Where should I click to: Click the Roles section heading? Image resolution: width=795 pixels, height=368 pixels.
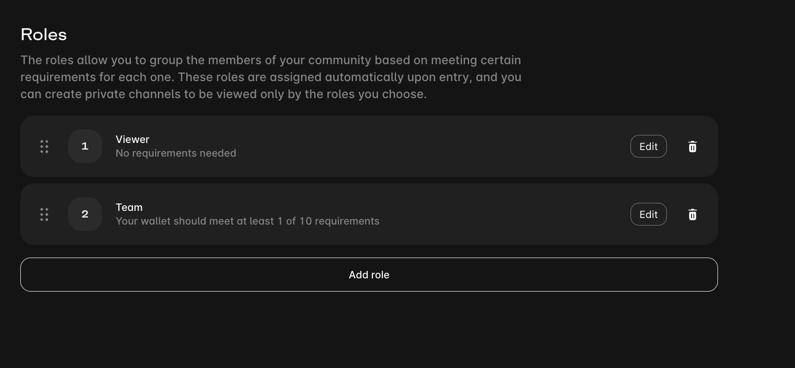click(x=43, y=34)
